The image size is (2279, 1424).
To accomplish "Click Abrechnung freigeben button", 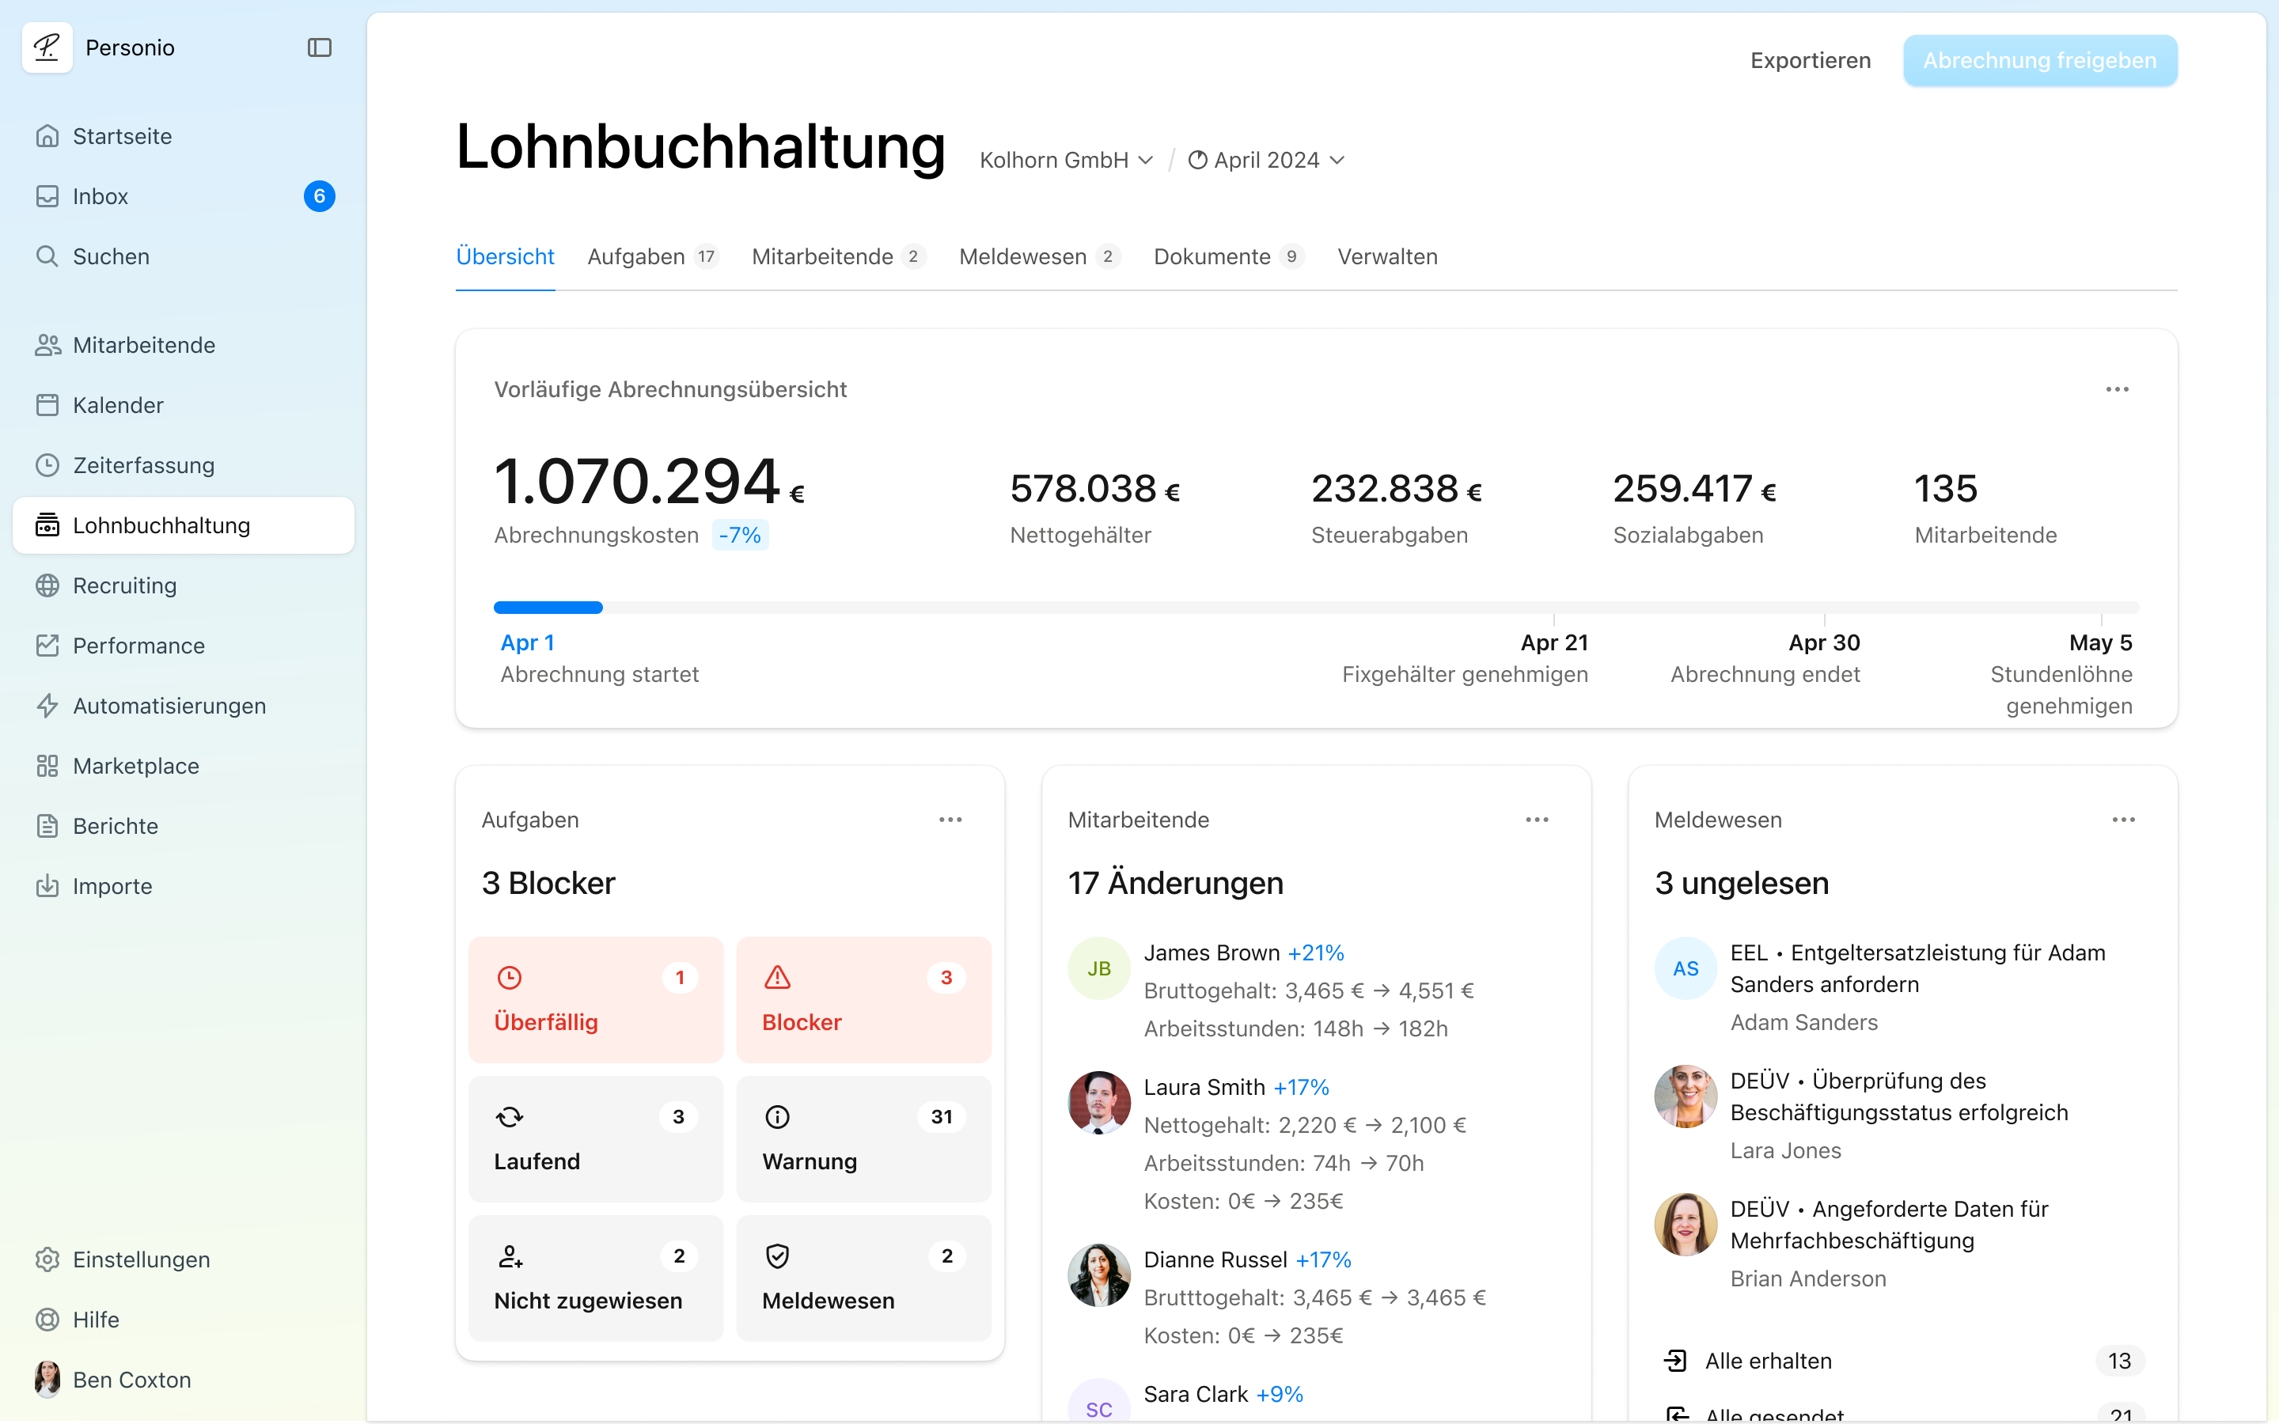I will [2039, 60].
